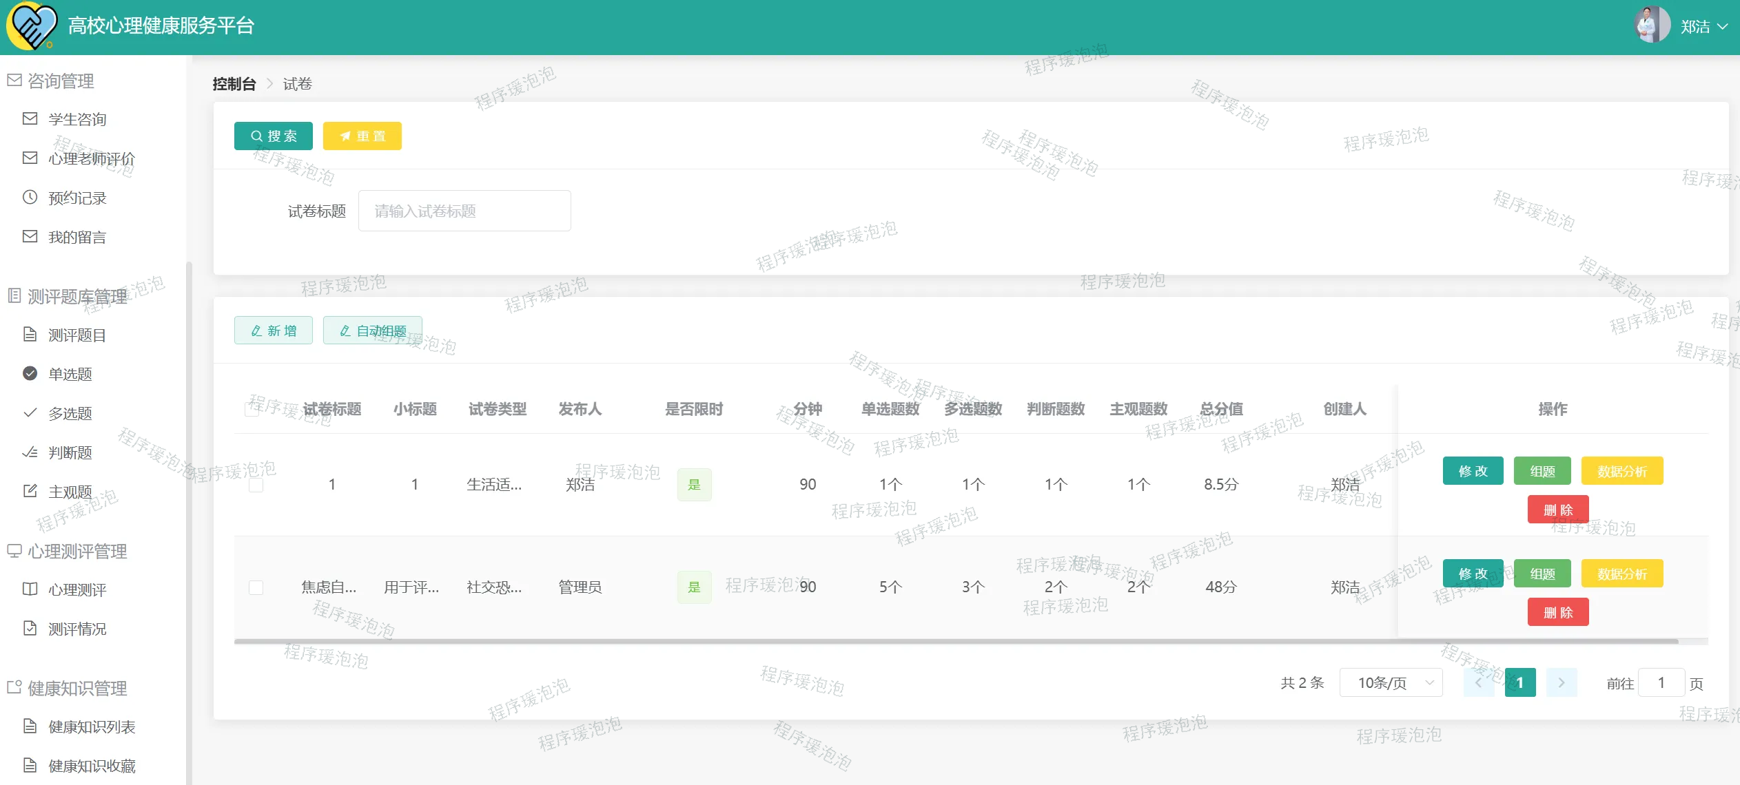Toggle the select-all checkbox in table header
Viewport: 1740px width, 785px height.
[252, 409]
